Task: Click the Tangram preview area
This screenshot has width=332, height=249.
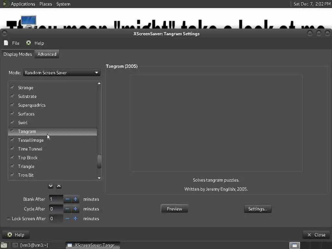Action: [x=216, y=123]
